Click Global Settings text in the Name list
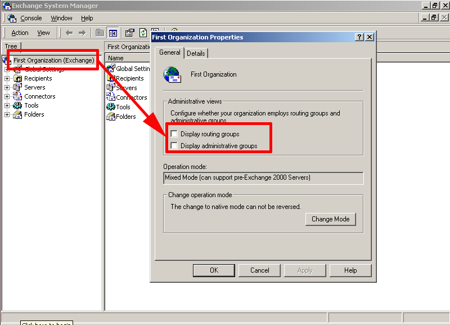This screenshot has height=325, width=450. pos(133,69)
